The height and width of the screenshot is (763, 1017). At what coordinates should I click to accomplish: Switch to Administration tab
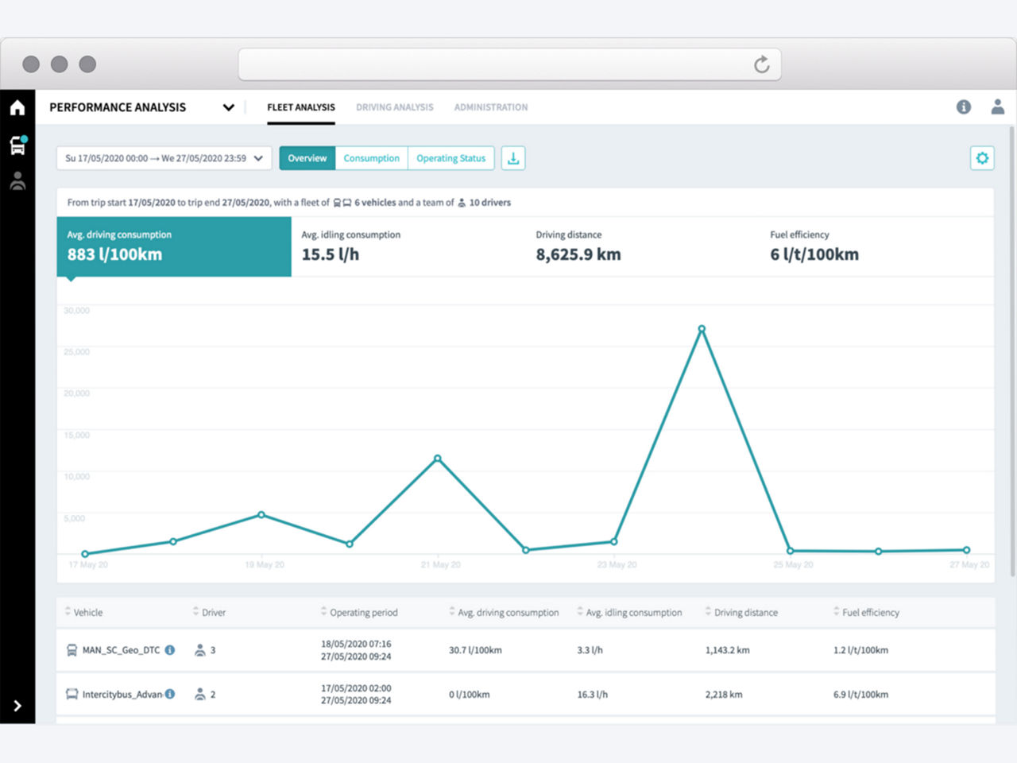pyautogui.click(x=490, y=107)
